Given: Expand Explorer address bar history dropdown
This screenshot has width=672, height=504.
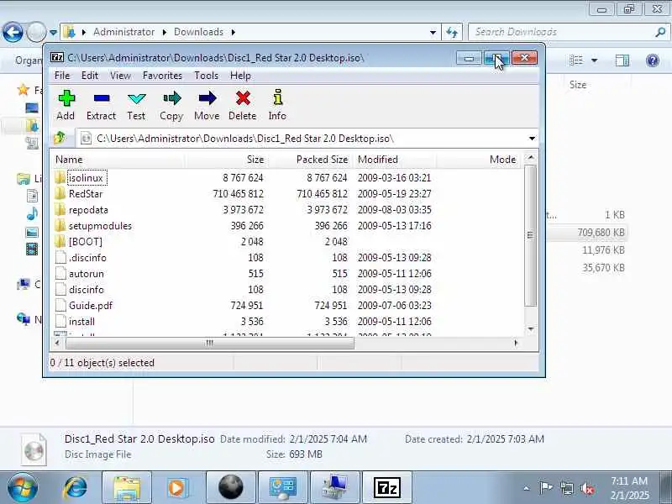Looking at the screenshot, I should [433, 32].
